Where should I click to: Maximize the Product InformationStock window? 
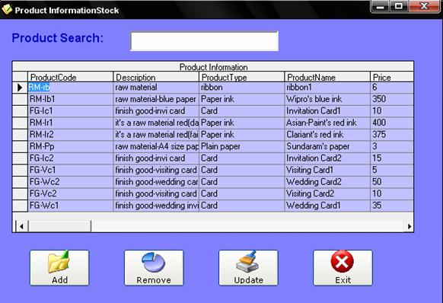399,6
